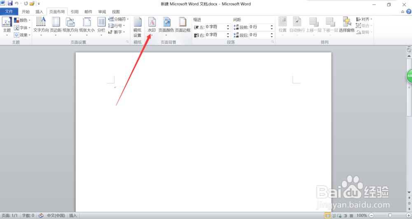Click the Open folder icon
This screenshot has width=412, height=219.
tap(32, 3)
